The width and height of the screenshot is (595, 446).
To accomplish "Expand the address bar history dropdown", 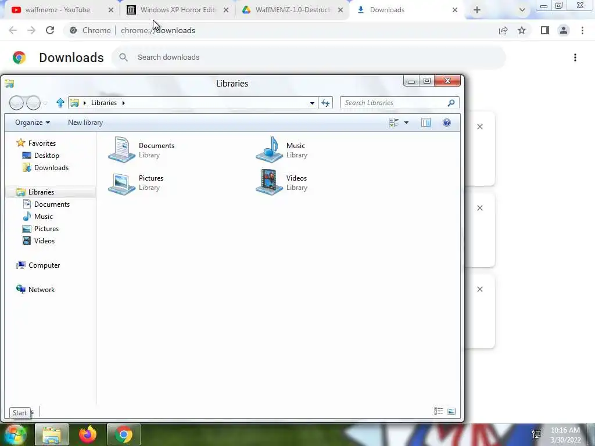I will tap(312, 103).
